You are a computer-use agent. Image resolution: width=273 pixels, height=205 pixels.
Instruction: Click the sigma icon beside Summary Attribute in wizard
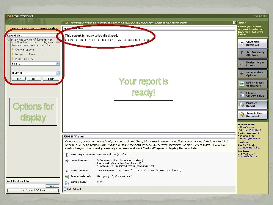pos(67,155)
